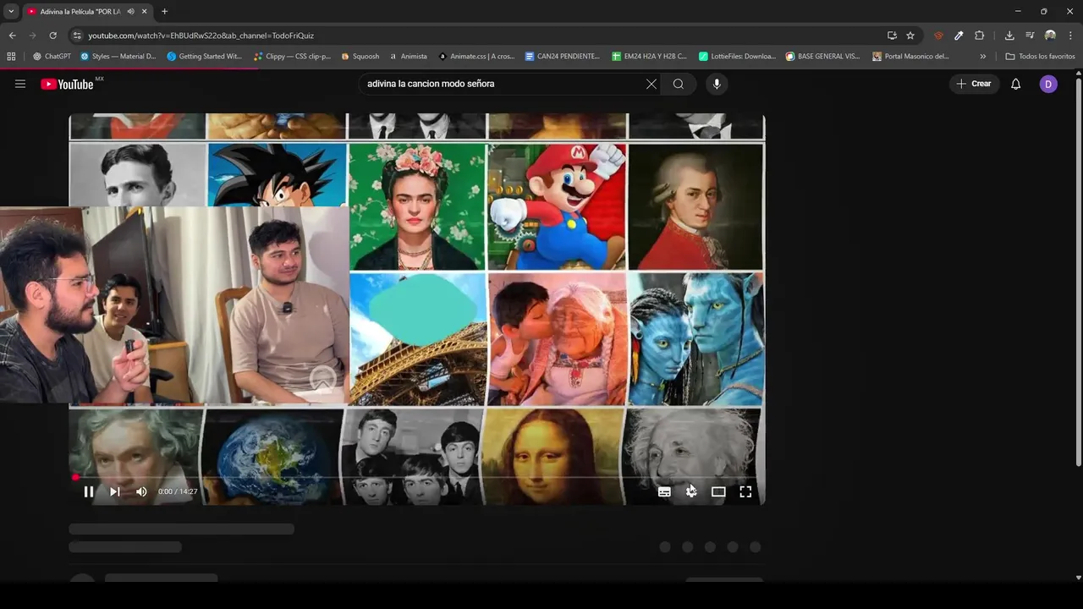This screenshot has height=609, width=1083.
Task: Click the Mona Lisa image in video
Action: [x=552, y=457]
